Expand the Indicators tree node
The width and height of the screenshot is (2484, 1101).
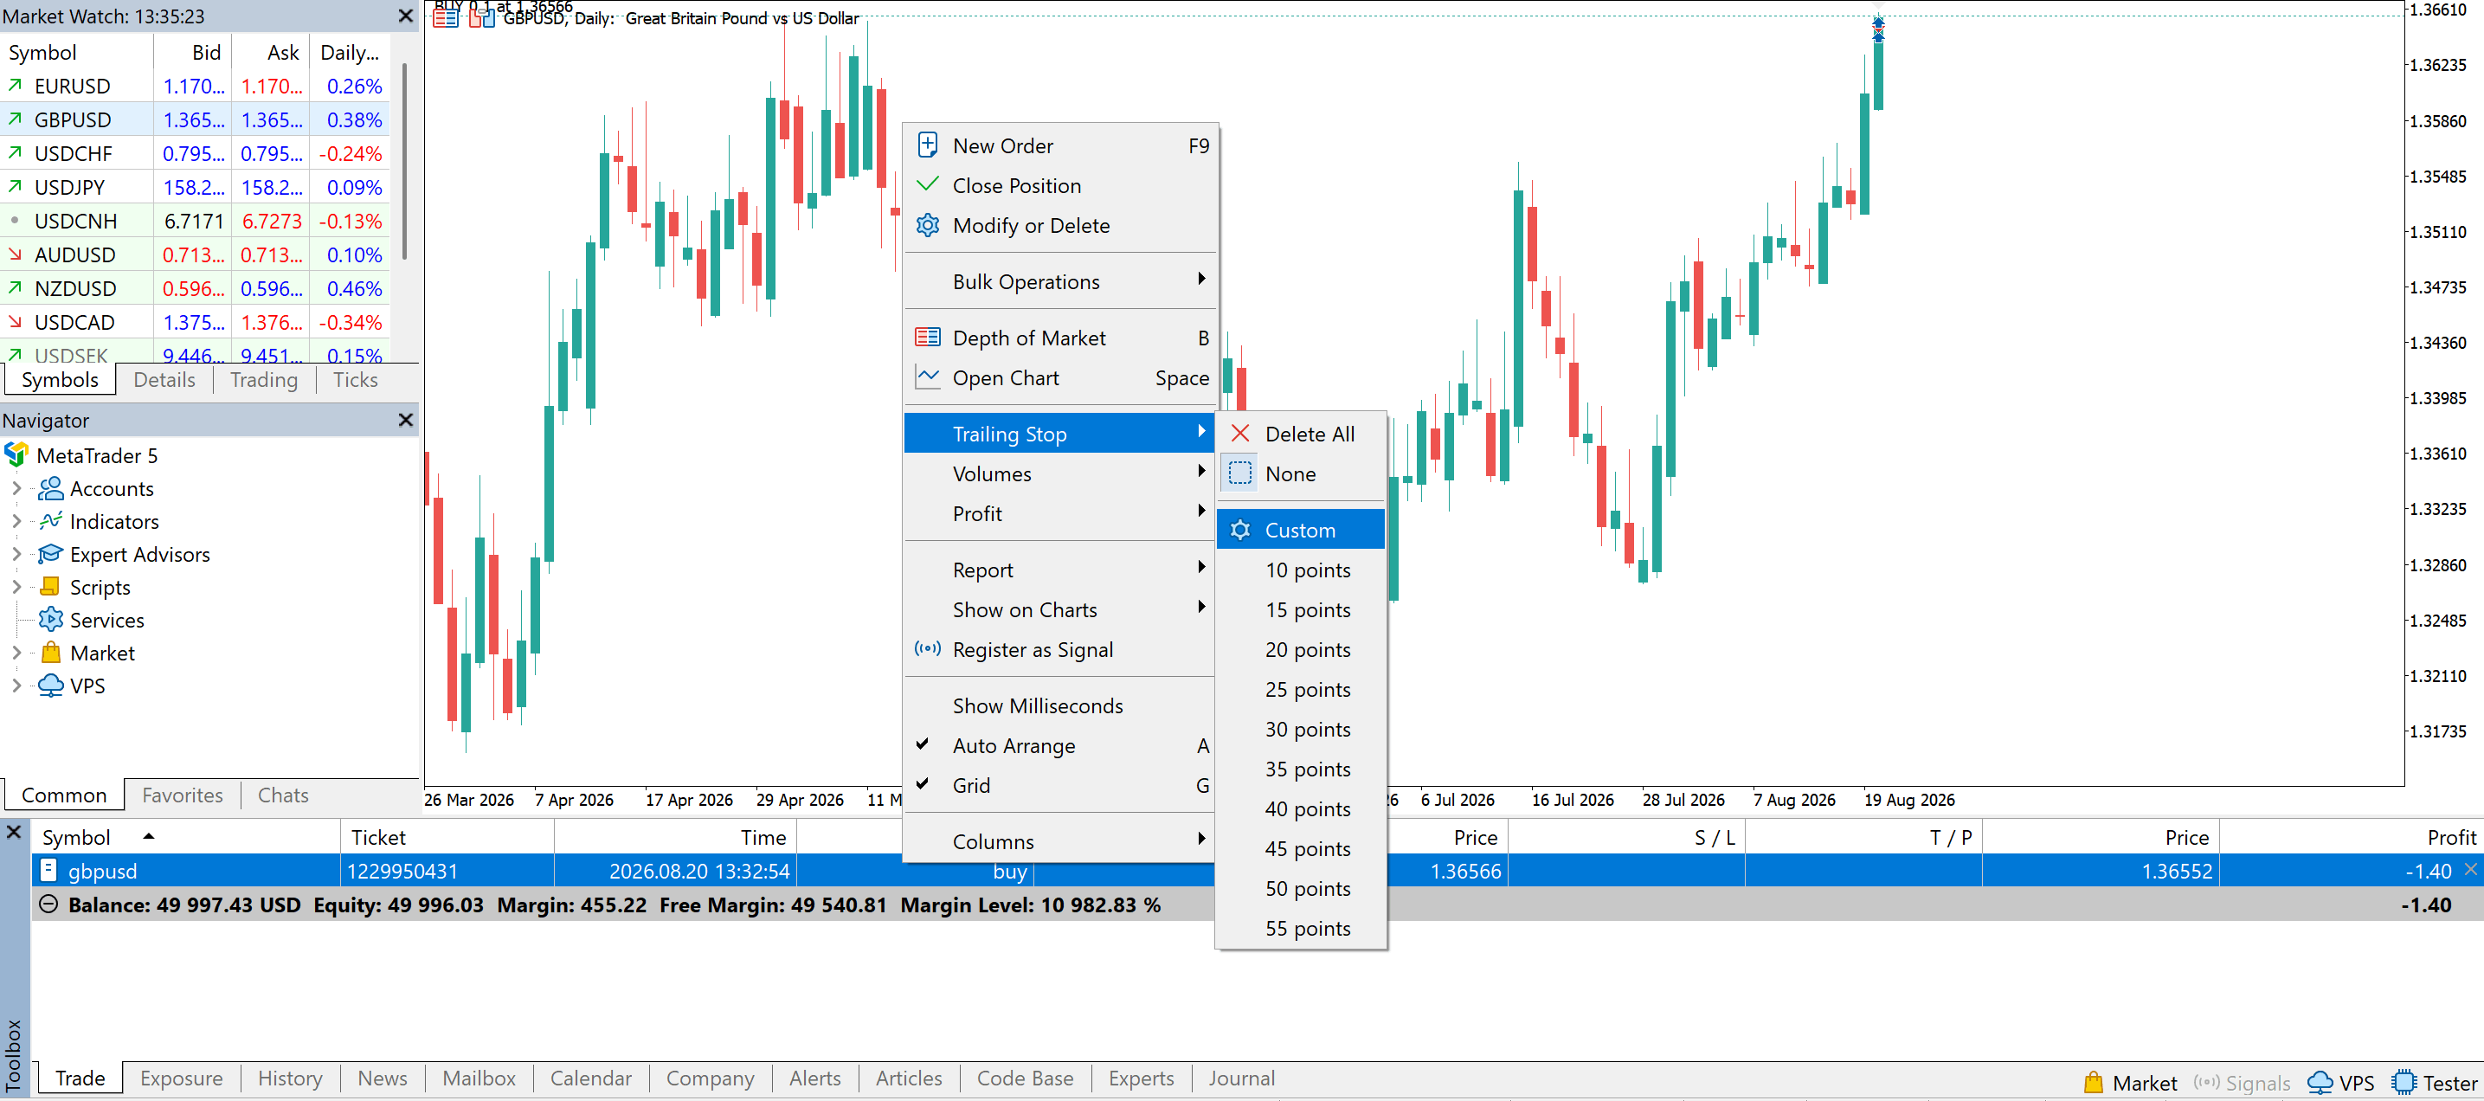coord(16,520)
